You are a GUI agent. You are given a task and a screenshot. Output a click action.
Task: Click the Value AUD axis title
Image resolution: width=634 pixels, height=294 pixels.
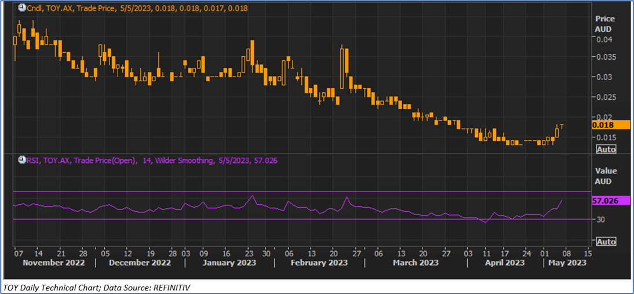tap(606, 176)
